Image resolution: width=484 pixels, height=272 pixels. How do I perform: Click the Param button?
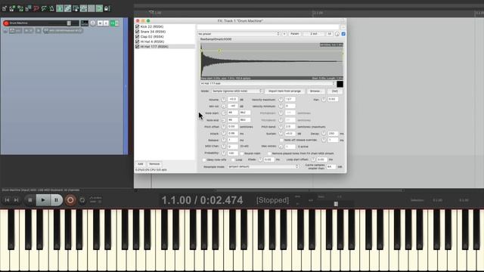click(295, 34)
